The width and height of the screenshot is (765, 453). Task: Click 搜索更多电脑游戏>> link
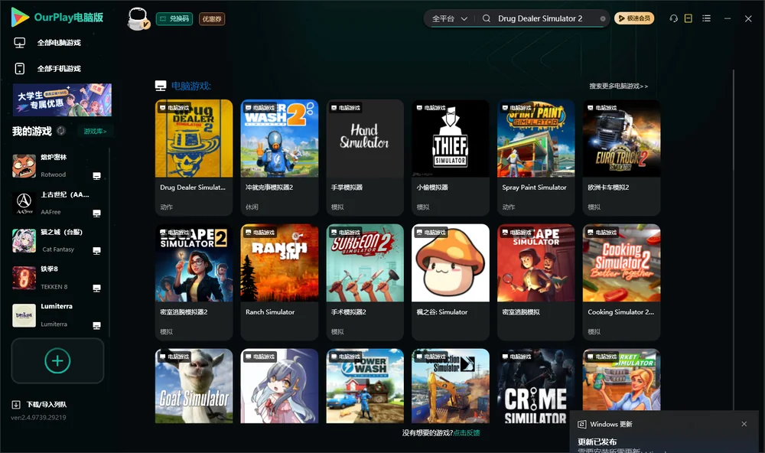click(x=618, y=86)
